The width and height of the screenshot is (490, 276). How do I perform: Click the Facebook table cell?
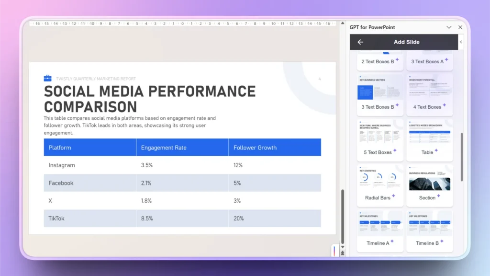coord(90,183)
